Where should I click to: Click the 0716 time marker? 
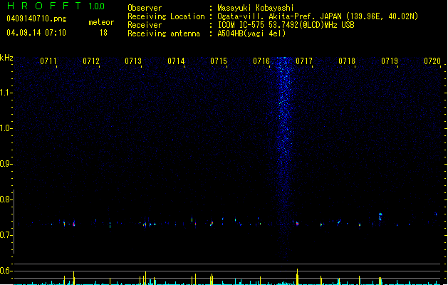point(261,61)
